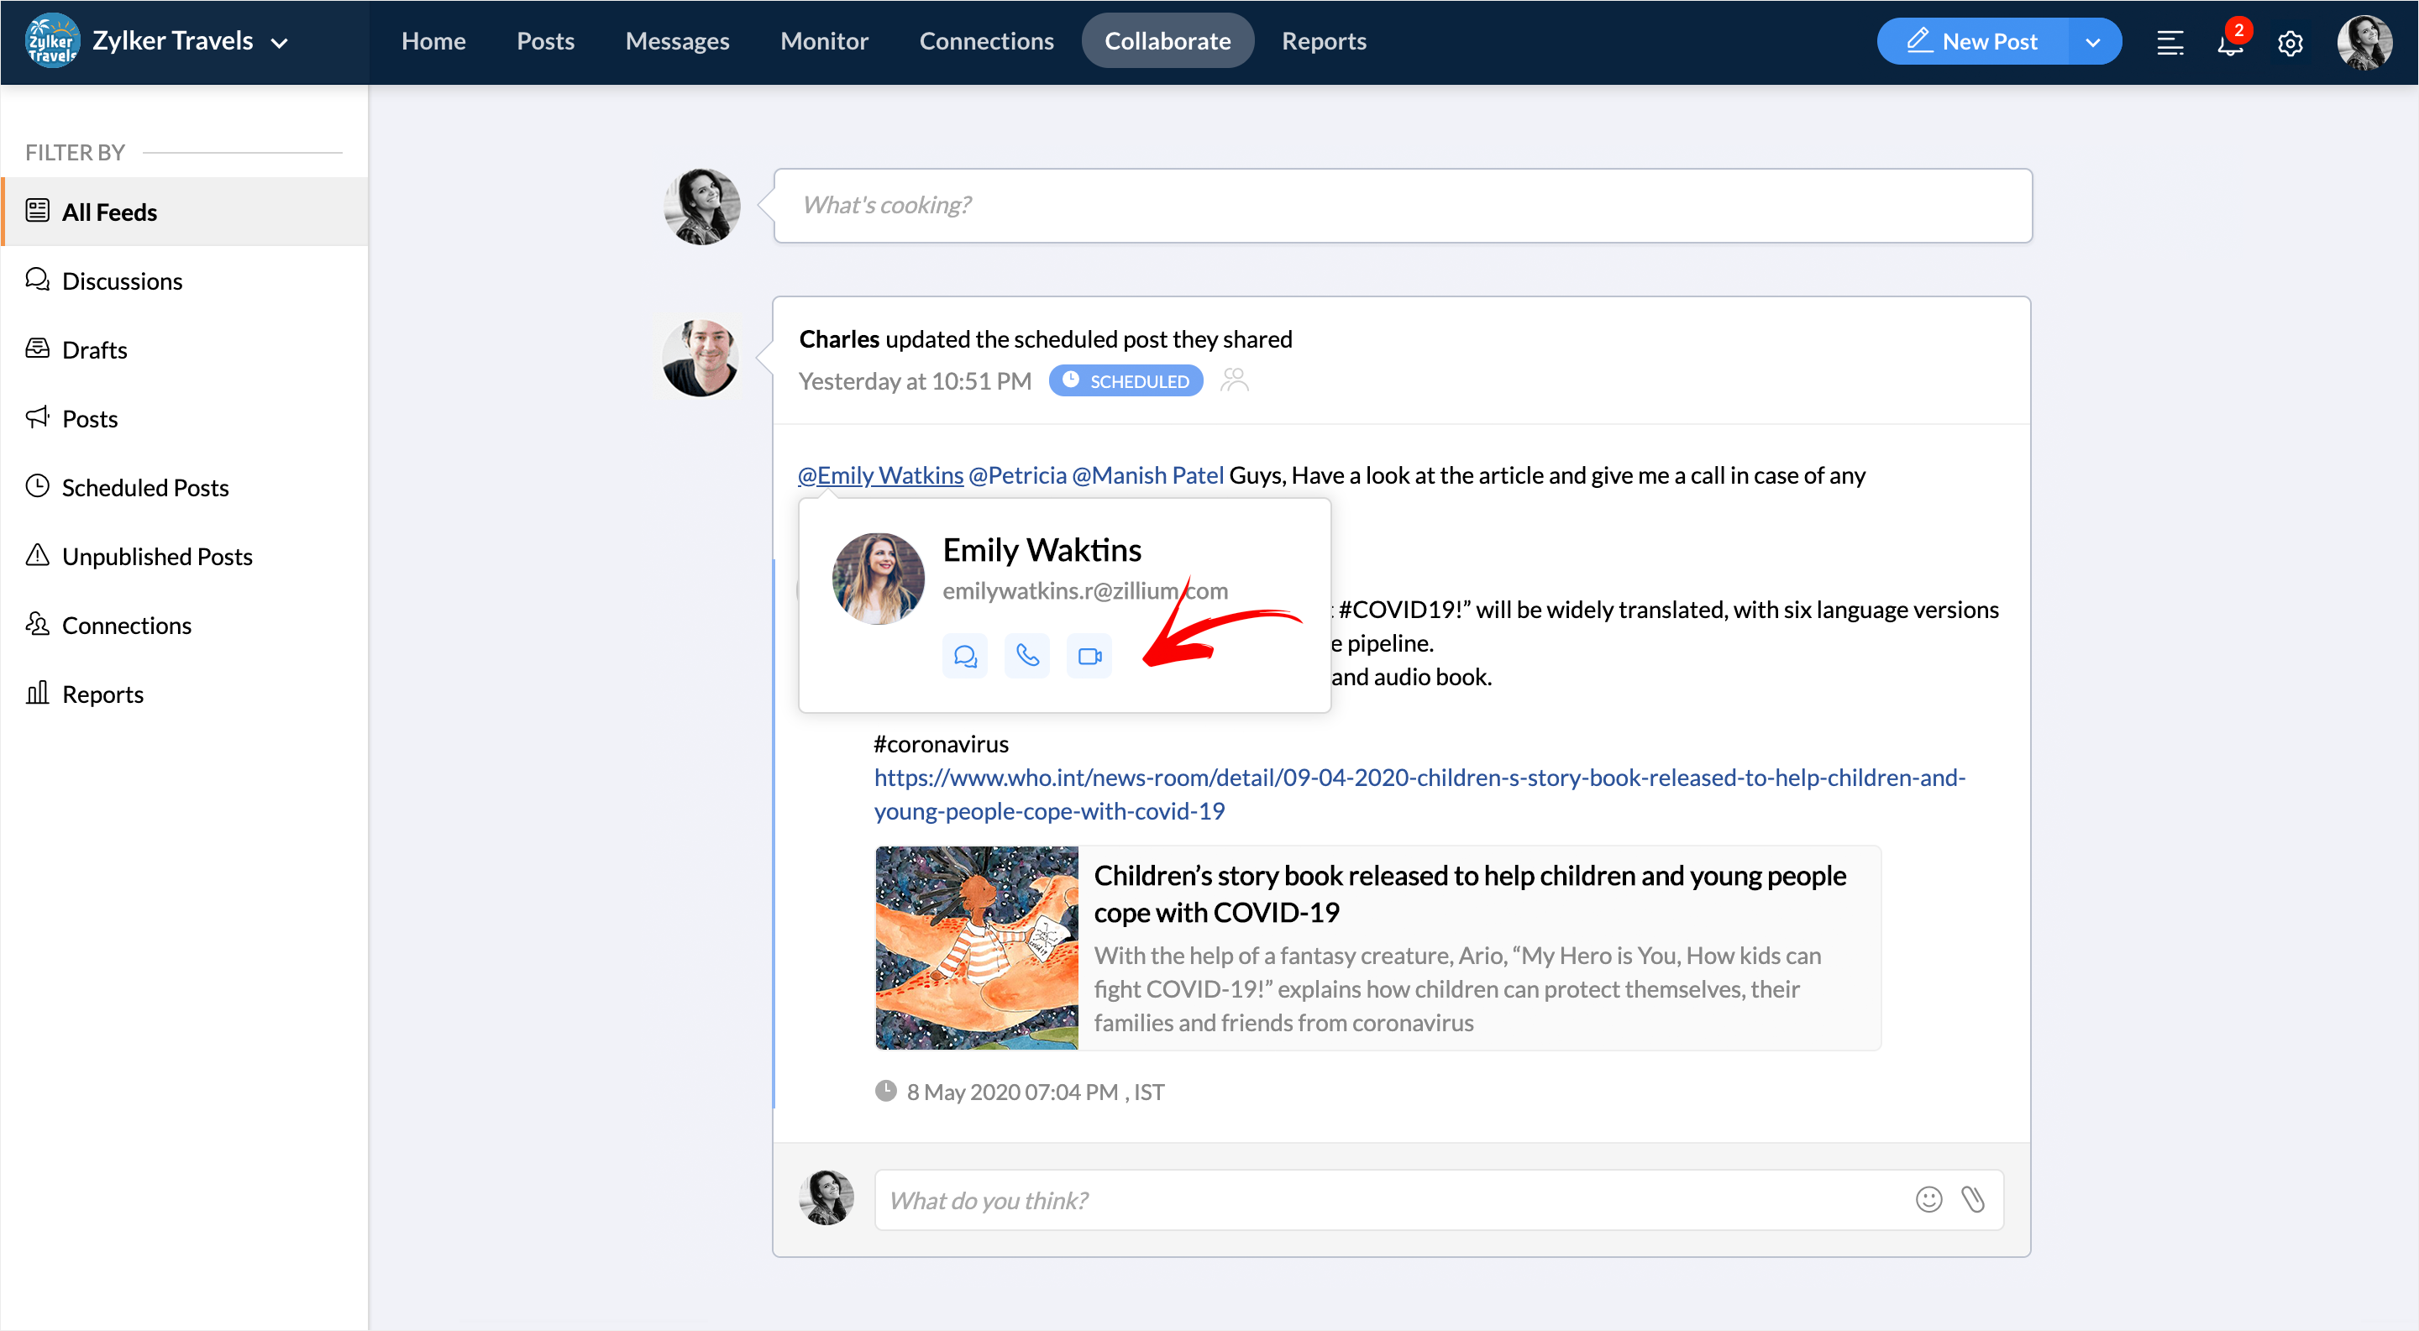Start video call from Emily's card
The image size is (2419, 1331).
click(1089, 656)
